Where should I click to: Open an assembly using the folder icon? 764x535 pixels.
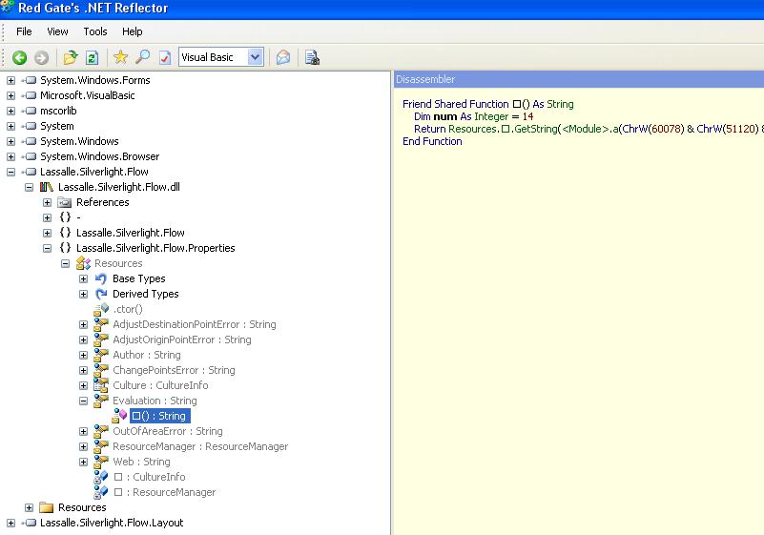click(71, 57)
